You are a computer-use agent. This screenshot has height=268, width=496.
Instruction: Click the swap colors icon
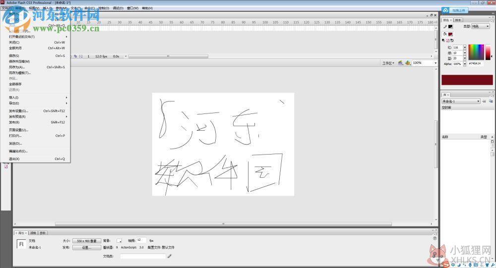click(452, 41)
